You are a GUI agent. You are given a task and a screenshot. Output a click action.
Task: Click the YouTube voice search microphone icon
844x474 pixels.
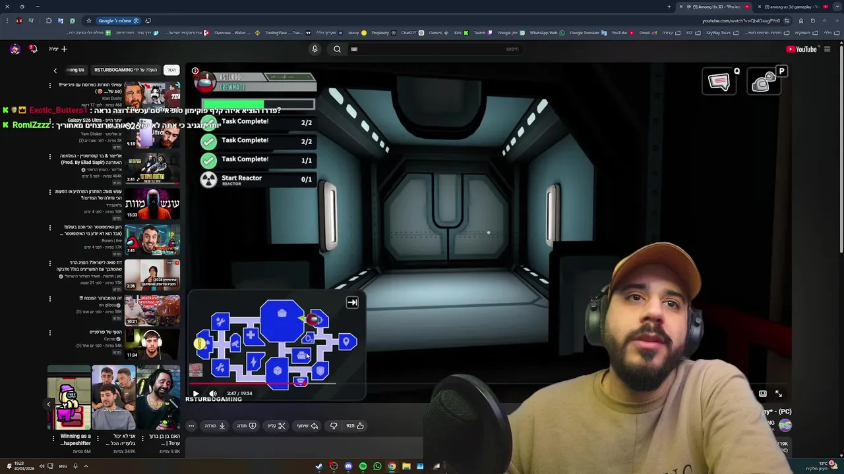pos(315,49)
